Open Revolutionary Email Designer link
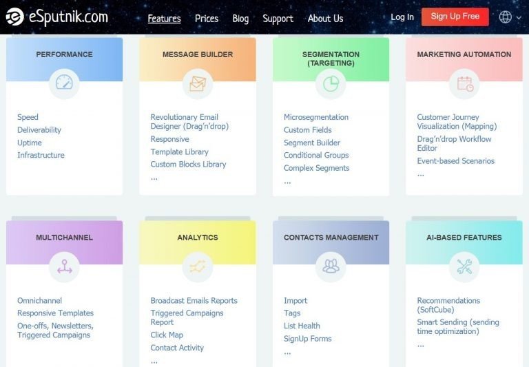The image size is (529, 367). click(x=189, y=122)
